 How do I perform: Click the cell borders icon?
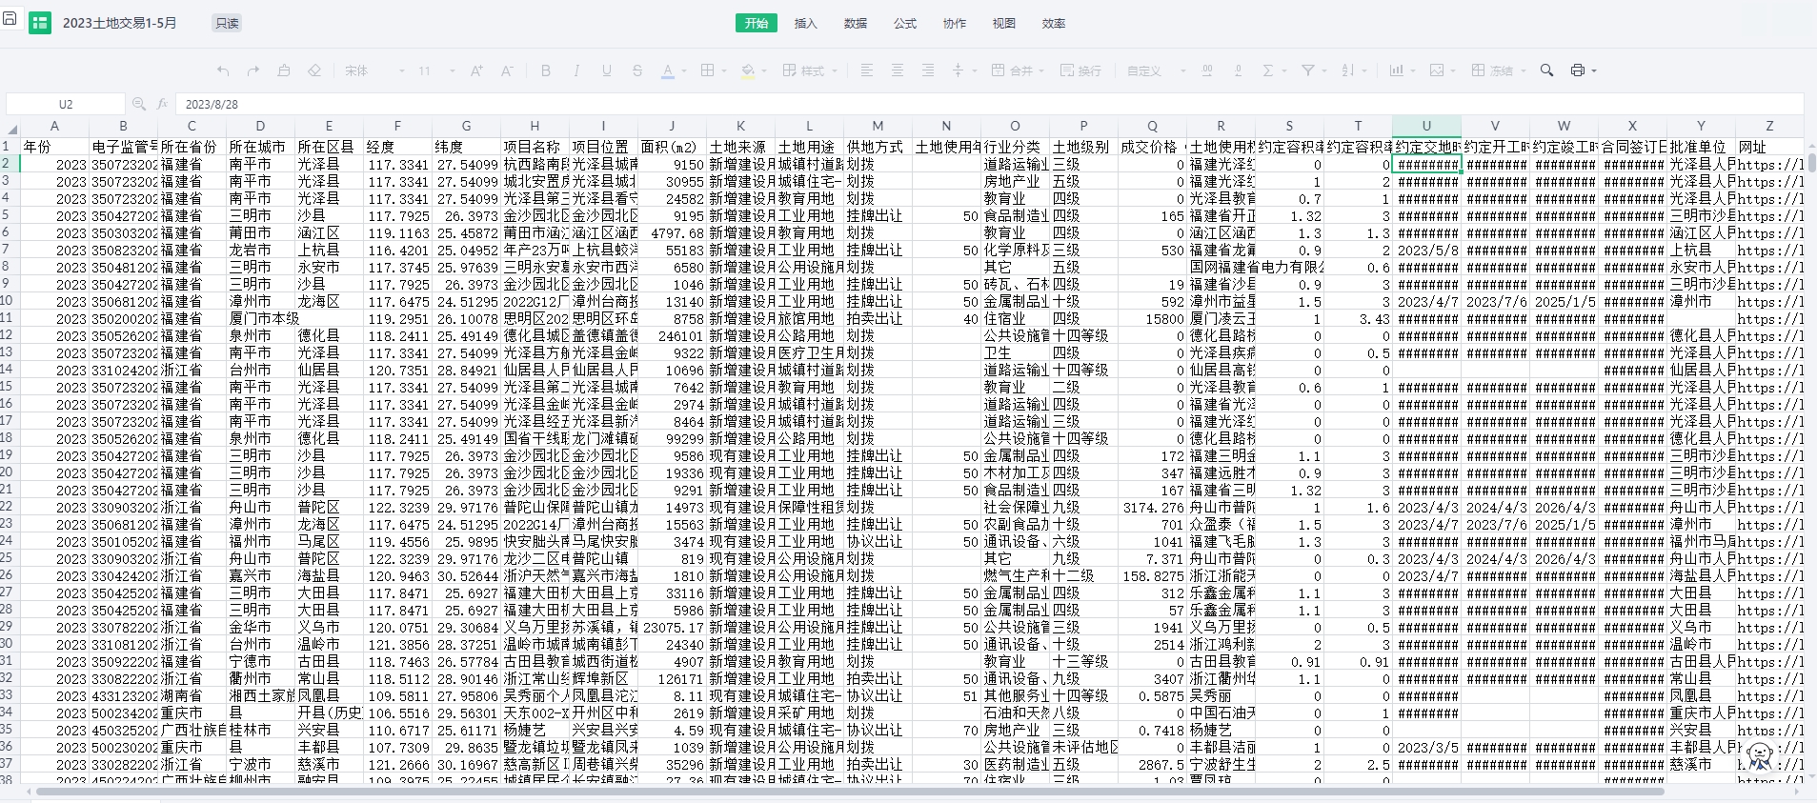(707, 70)
